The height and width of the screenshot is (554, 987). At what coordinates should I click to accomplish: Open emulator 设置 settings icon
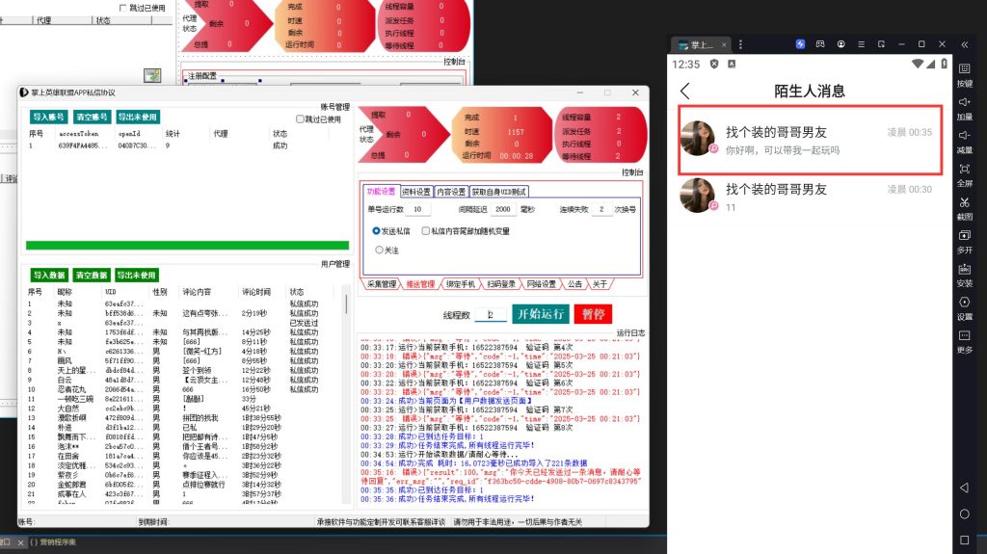click(x=965, y=303)
